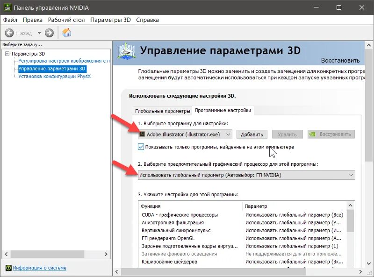Viewport: 374px width, 277px height.
Task: Click the Forward arrow icon
Action: (x=50, y=33)
